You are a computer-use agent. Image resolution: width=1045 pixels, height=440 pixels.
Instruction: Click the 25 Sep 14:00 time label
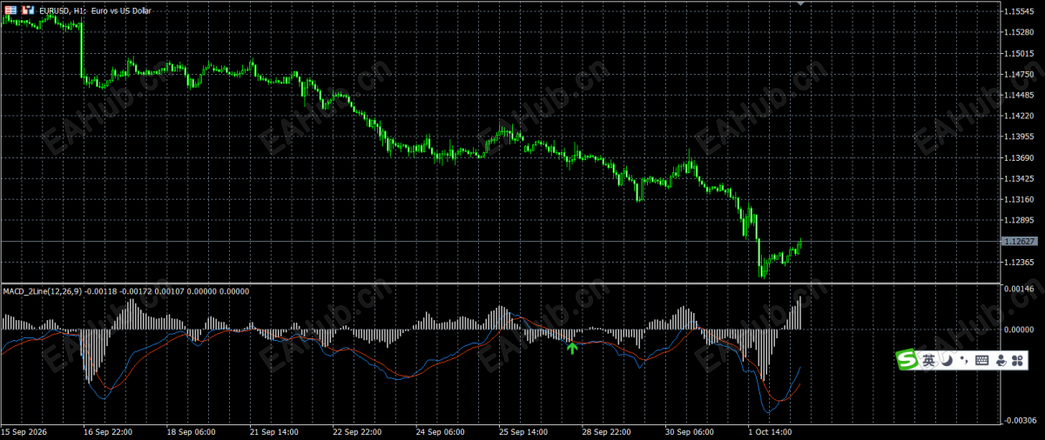pyautogui.click(x=523, y=431)
